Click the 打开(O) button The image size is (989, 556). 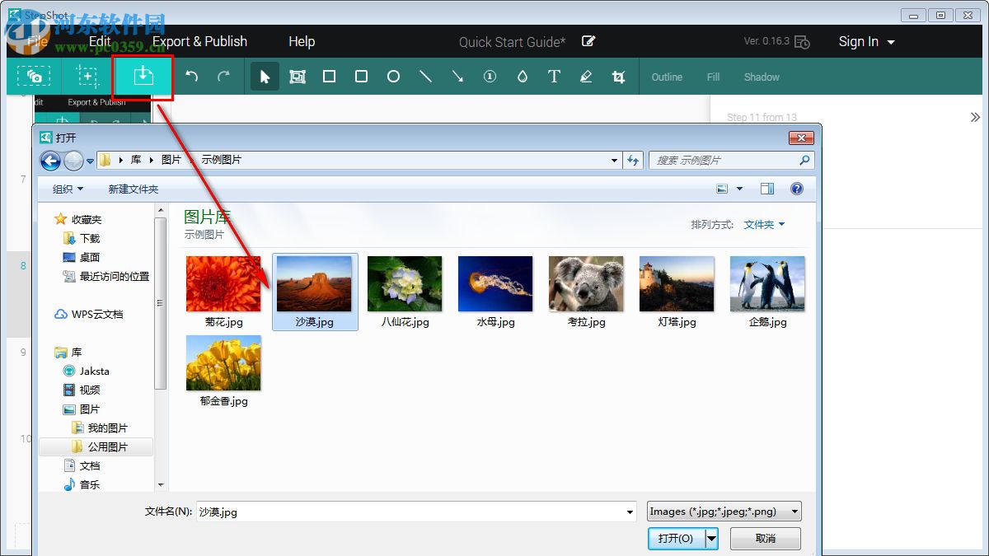click(676, 539)
